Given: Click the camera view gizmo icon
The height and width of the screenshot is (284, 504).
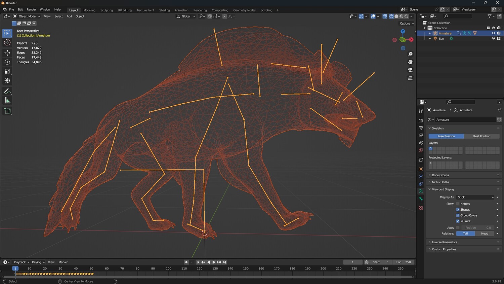Looking at the screenshot, I should tap(410, 70).
